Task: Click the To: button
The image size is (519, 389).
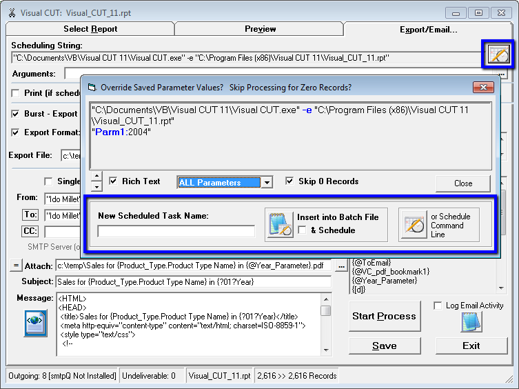Action: [30, 215]
